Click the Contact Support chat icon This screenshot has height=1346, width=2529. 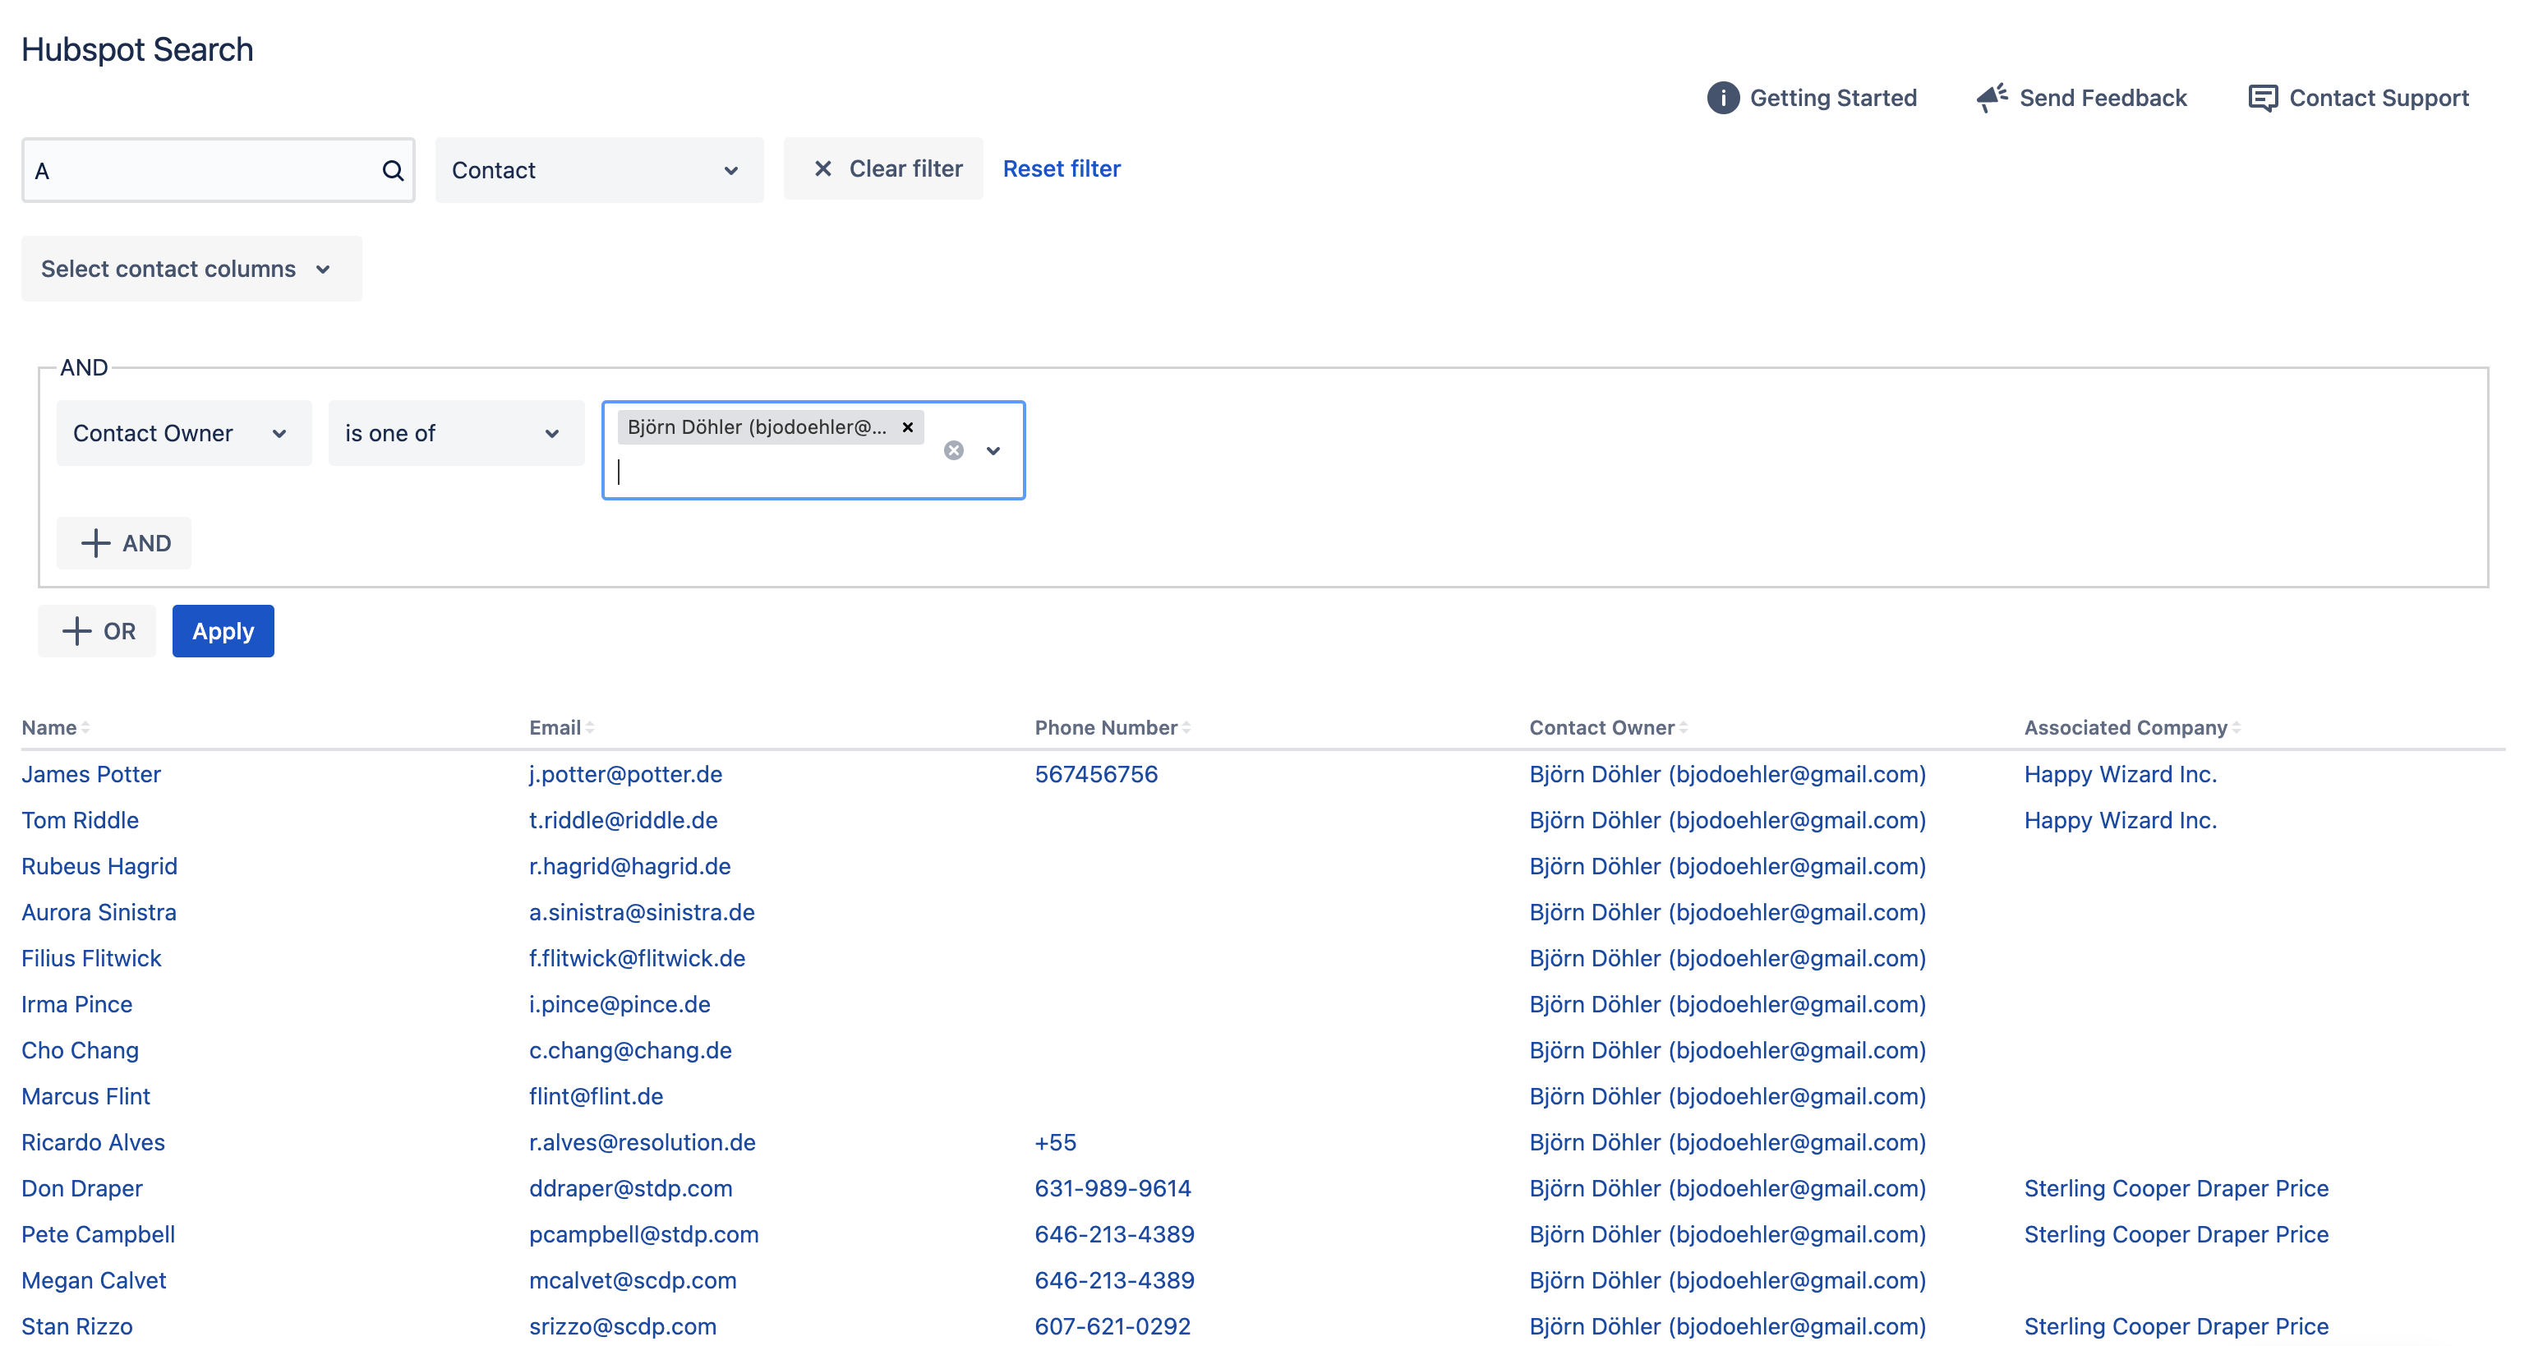(2262, 98)
